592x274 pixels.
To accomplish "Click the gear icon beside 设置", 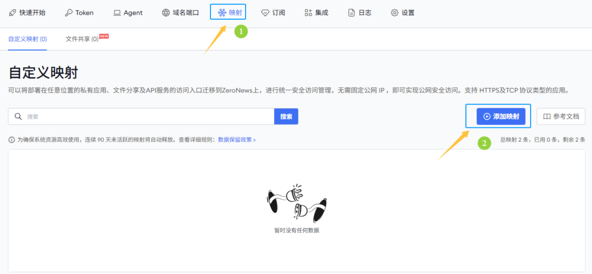I will (x=395, y=13).
